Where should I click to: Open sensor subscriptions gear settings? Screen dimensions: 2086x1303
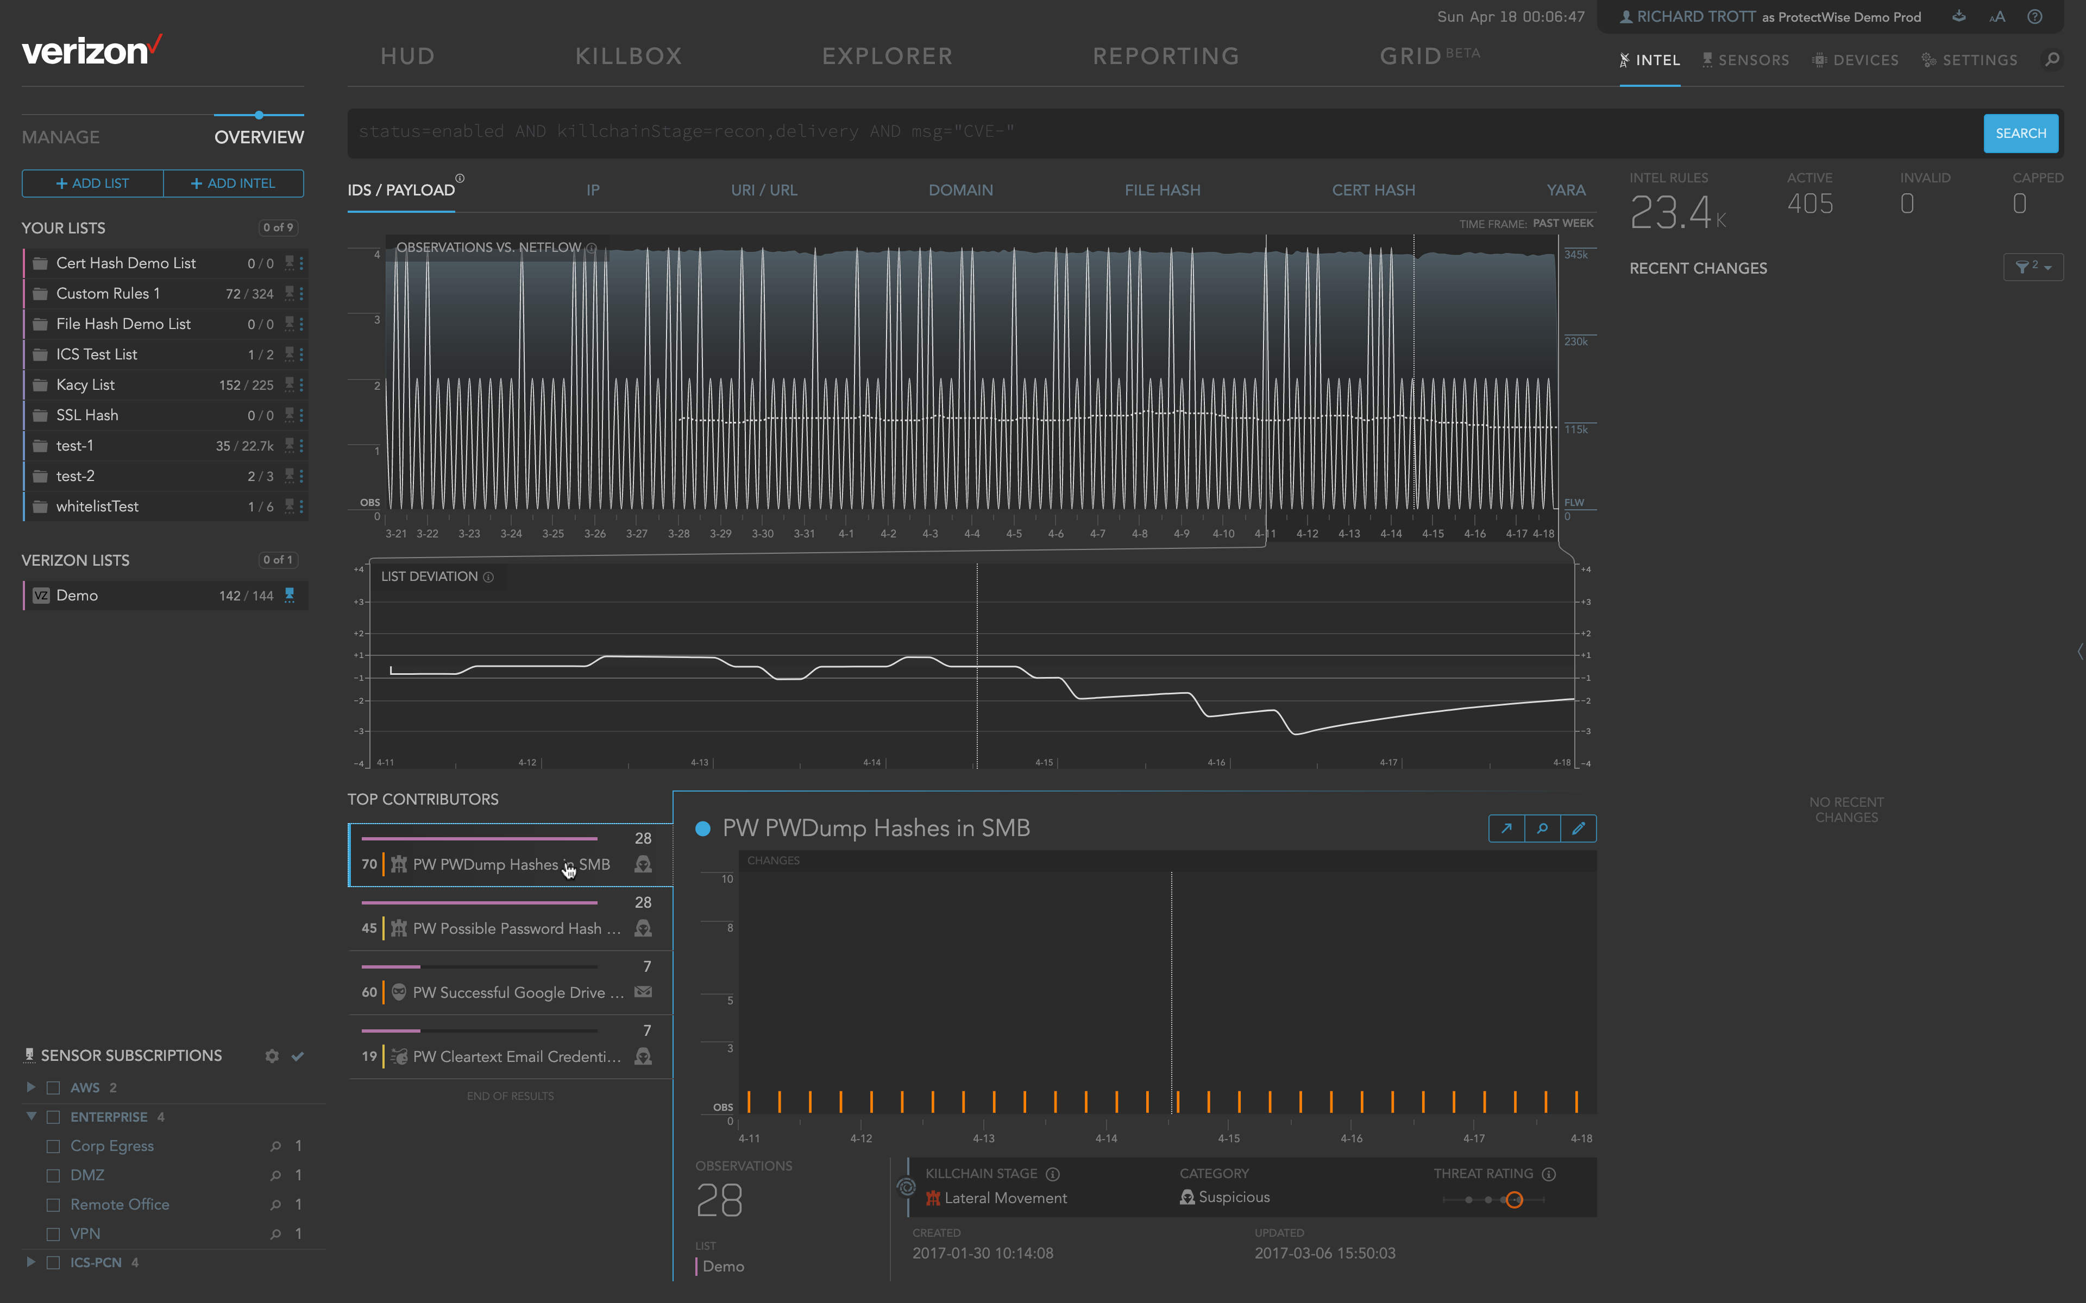click(x=272, y=1055)
